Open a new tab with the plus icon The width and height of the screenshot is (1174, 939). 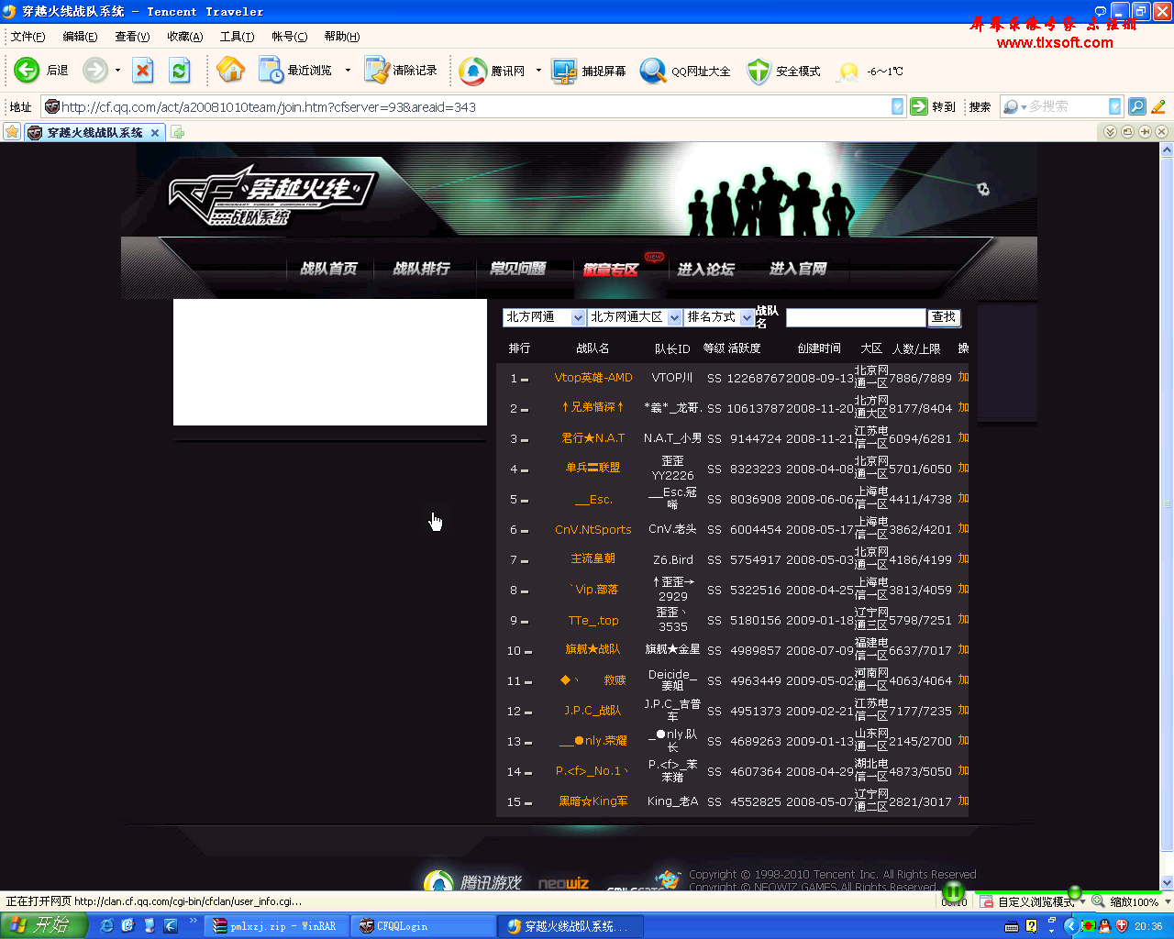(x=178, y=133)
